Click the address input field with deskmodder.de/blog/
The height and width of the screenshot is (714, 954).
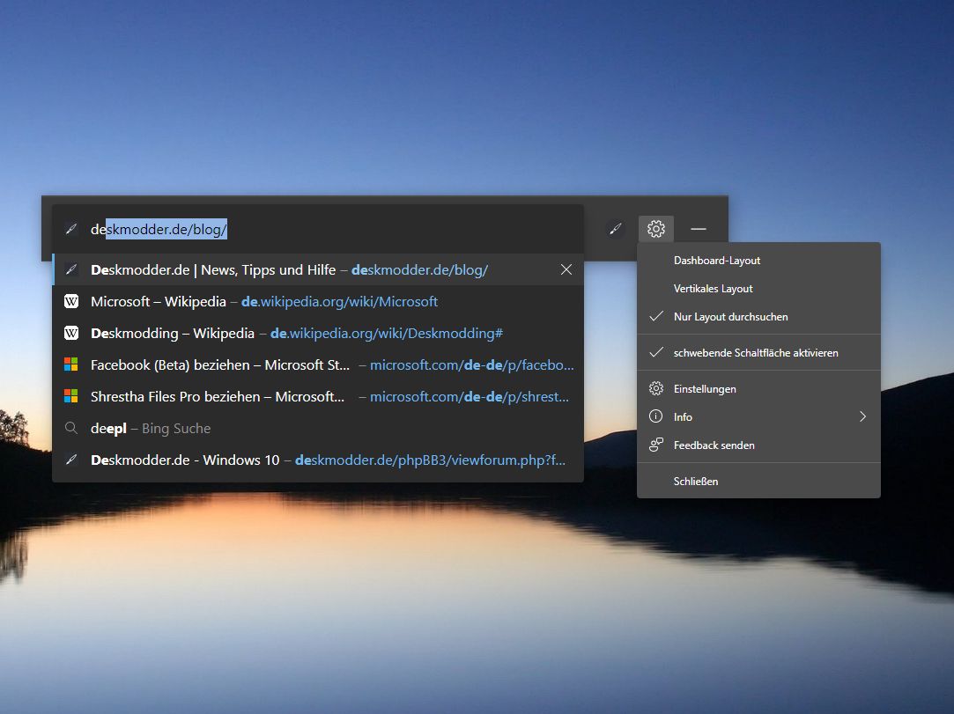(318, 229)
